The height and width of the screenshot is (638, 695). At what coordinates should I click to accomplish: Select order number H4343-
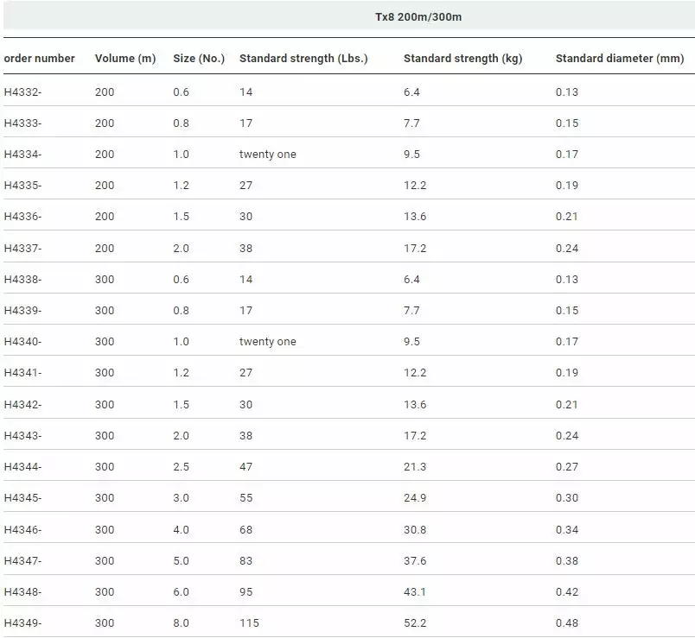23,436
